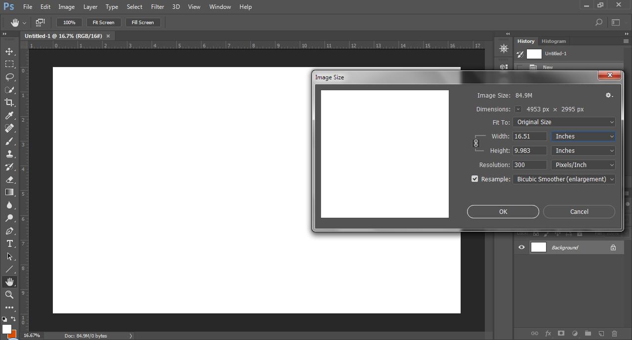The height and width of the screenshot is (340, 632).
Task: Select the Clone Stamp tool
Action: (x=9, y=154)
